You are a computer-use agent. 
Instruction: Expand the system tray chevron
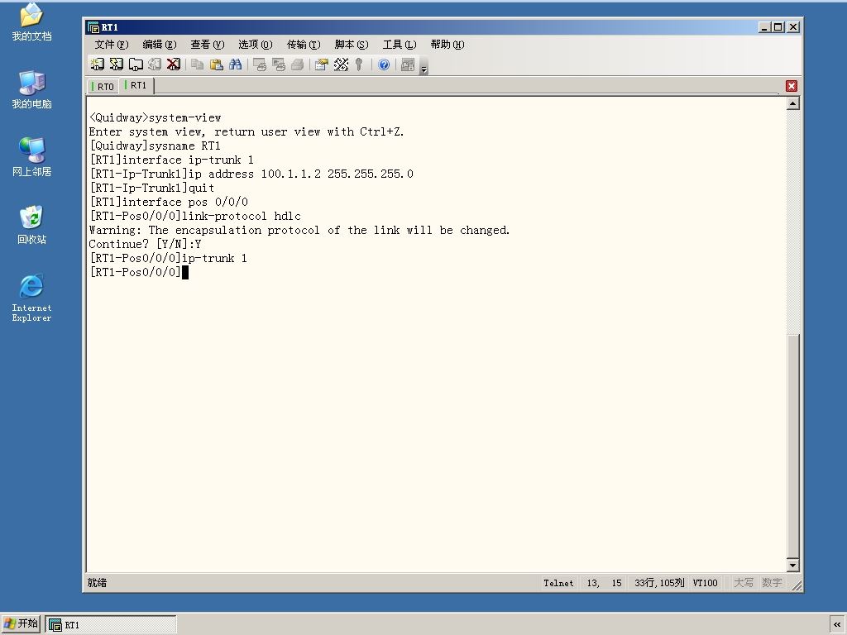837,625
